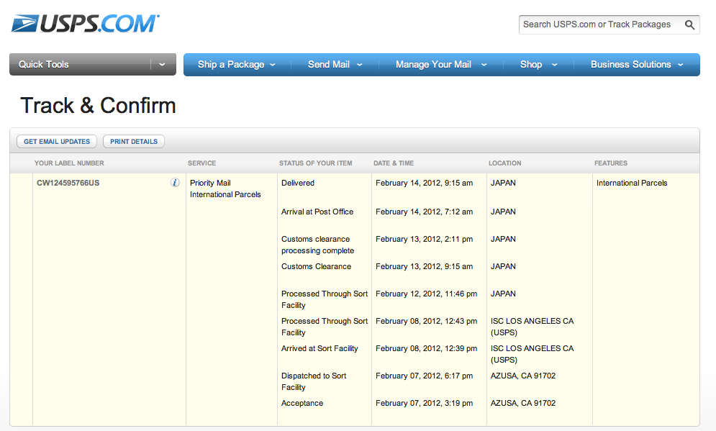Screen dimensions: 716x431
Task: Click the Acceptance status
Action: pyautogui.click(x=302, y=404)
